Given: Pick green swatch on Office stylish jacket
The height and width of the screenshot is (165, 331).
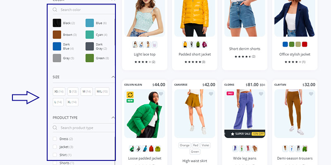Looking at the screenshot, I should [x=292, y=44].
